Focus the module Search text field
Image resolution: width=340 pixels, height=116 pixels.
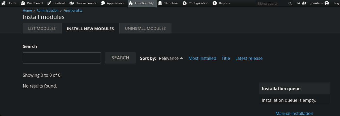coord(62,58)
